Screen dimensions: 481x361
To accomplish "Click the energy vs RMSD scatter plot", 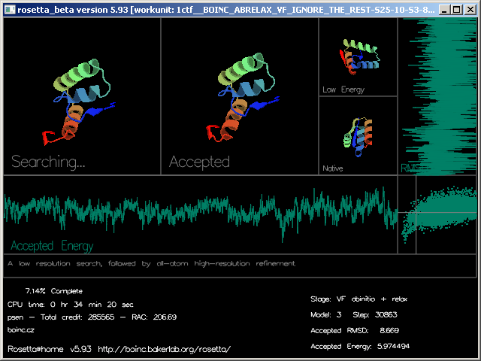I will 437,214.
